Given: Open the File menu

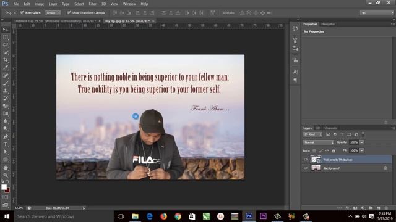Looking at the screenshot, I should pos(16,4).
